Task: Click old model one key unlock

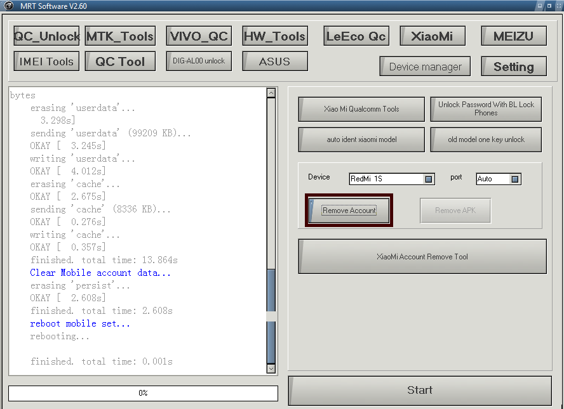Action: [486, 140]
